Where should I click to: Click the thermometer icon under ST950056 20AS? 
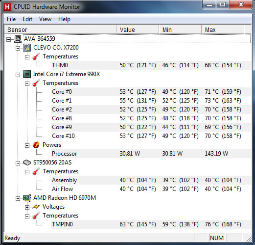point(36,171)
